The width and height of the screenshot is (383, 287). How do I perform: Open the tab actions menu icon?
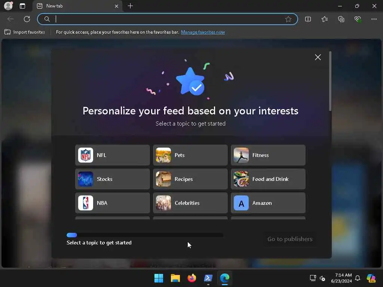pos(22,6)
